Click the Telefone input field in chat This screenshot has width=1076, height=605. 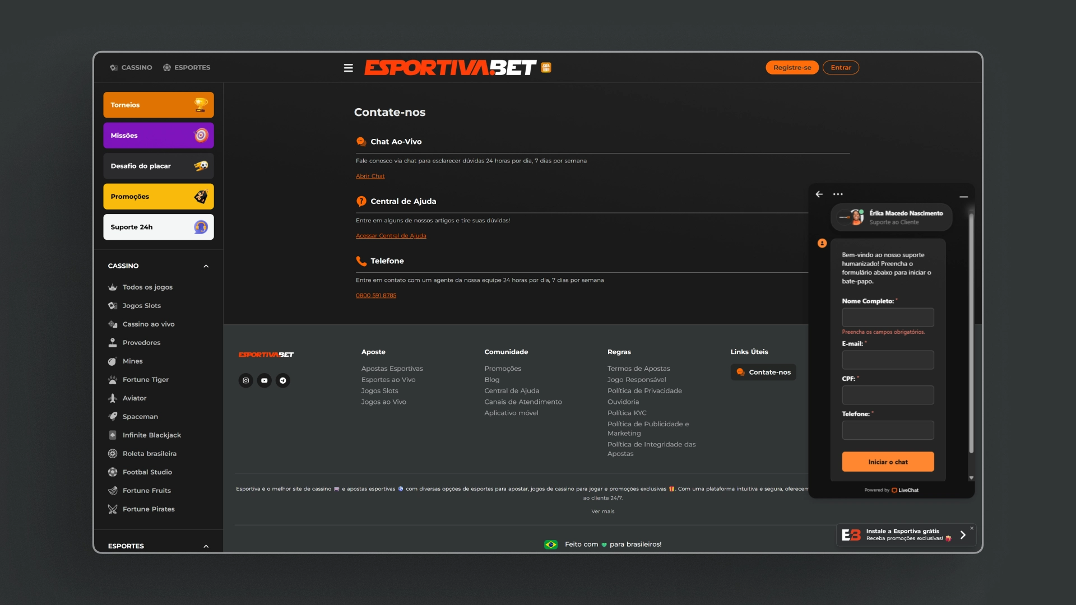click(x=888, y=430)
